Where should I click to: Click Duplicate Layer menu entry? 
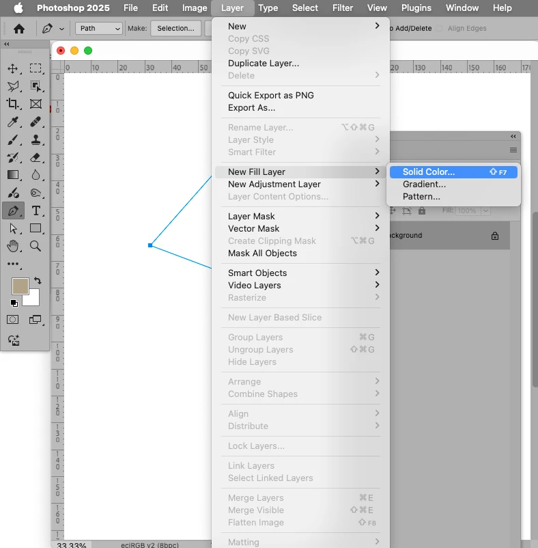[x=264, y=64]
